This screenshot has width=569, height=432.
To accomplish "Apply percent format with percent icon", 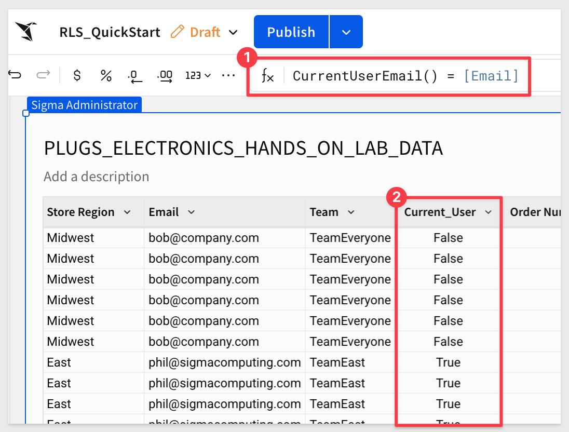I will pyautogui.click(x=106, y=75).
